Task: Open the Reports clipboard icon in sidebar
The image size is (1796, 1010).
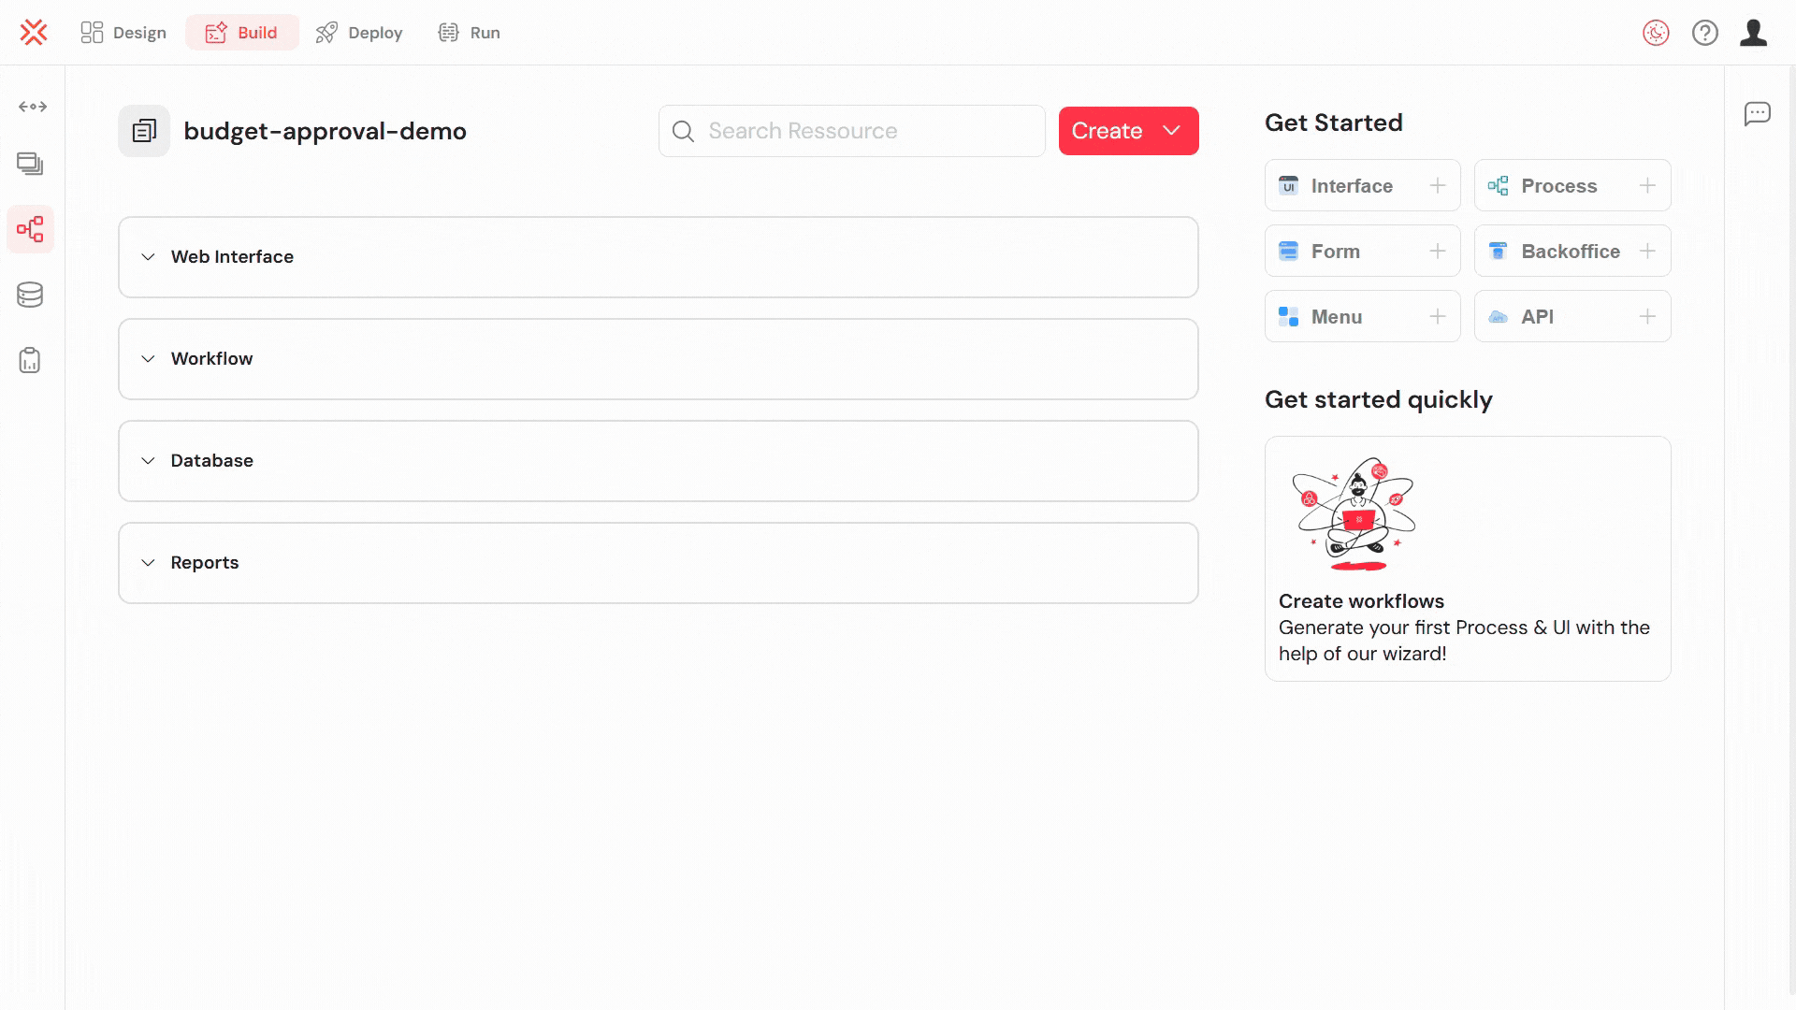Action: coord(31,360)
